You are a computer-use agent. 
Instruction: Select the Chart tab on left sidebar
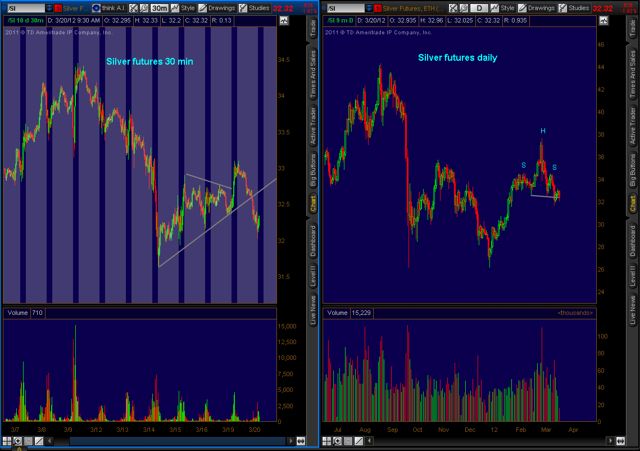tap(312, 204)
